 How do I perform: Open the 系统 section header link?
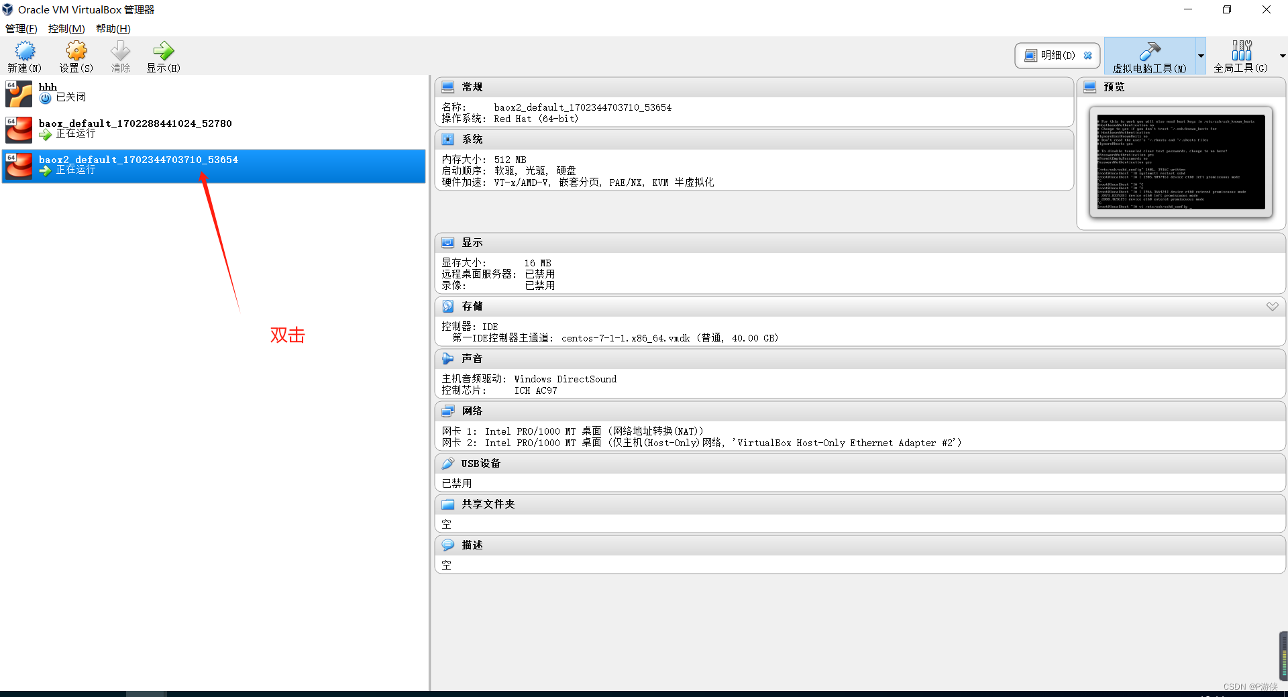[472, 140]
